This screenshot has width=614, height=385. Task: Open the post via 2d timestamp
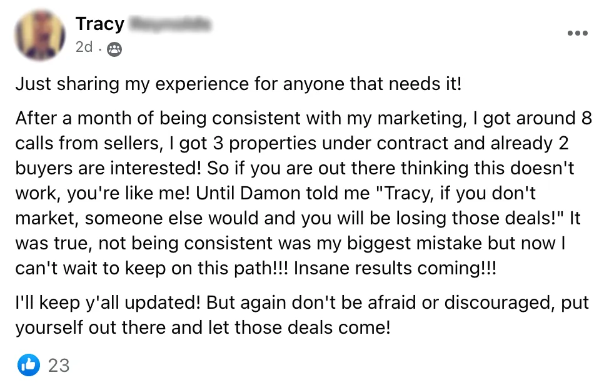(84, 48)
